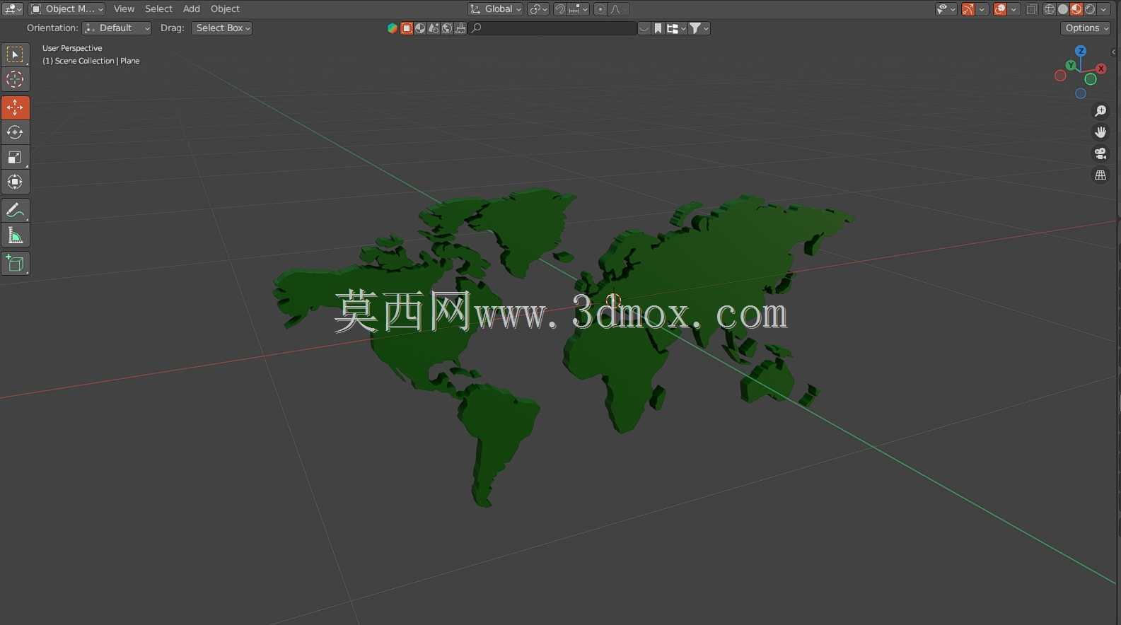The width and height of the screenshot is (1121, 625).
Task: Open the Options dropdown
Action: (x=1086, y=28)
